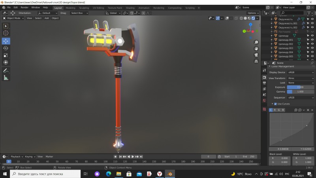Image resolution: width=316 pixels, height=178 pixels.
Task: Expand the Окружность.002 tree item
Action: click(272, 27)
